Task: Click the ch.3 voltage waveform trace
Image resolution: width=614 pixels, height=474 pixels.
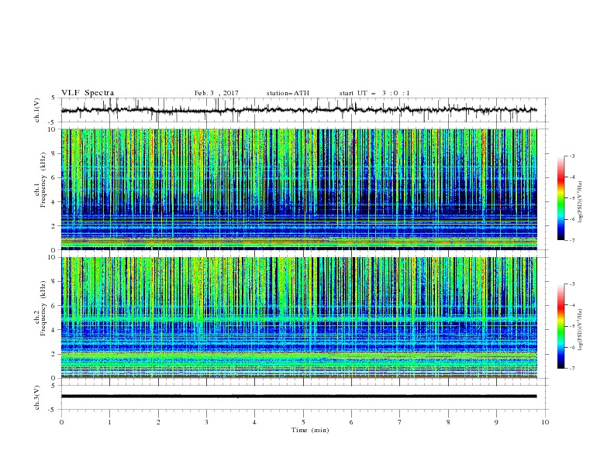Action: 299,397
